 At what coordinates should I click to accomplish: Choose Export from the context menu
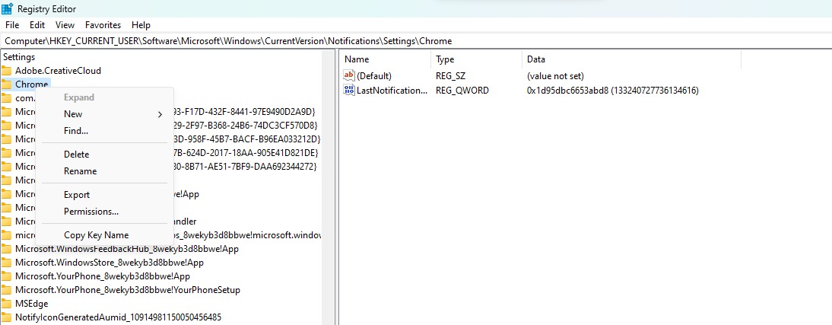[x=77, y=195]
